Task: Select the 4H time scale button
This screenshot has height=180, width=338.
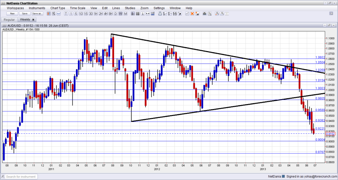Action: coord(106,14)
